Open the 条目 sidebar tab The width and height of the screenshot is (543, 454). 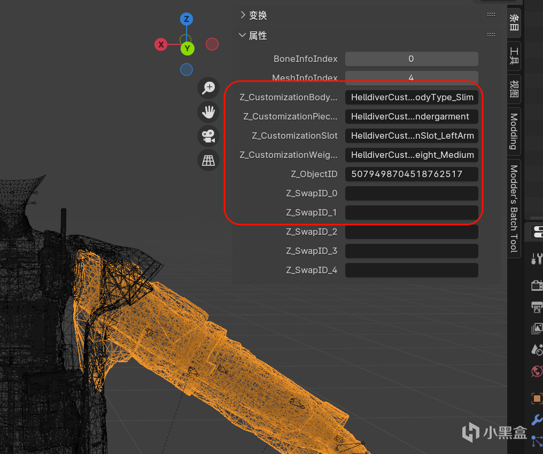coord(514,22)
